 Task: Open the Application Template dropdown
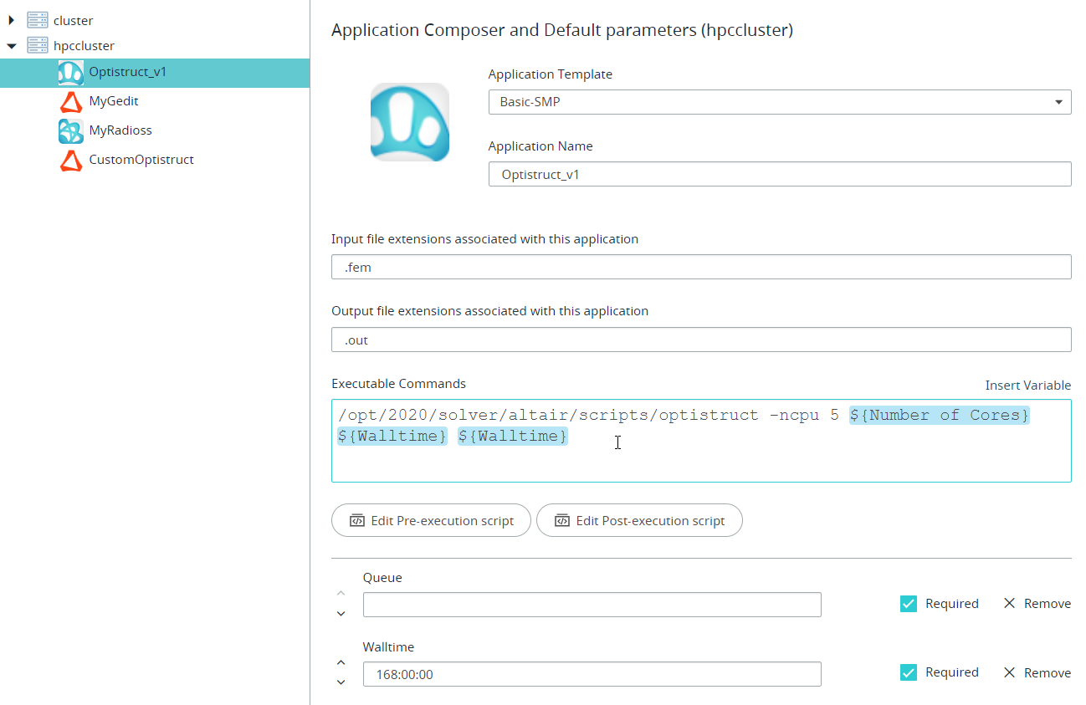tap(780, 102)
